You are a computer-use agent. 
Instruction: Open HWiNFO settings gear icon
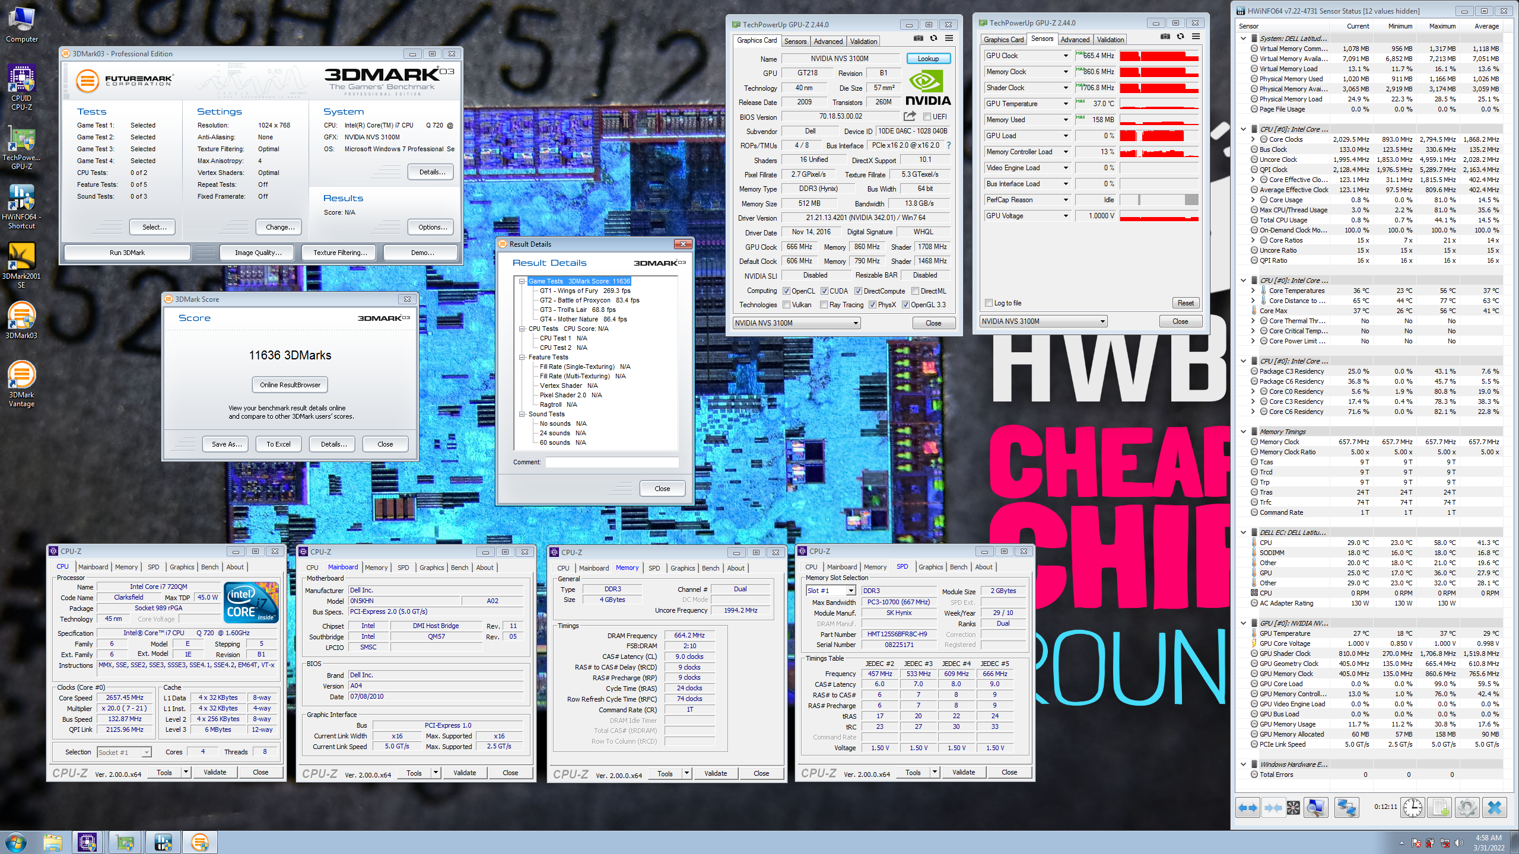coord(1467,808)
